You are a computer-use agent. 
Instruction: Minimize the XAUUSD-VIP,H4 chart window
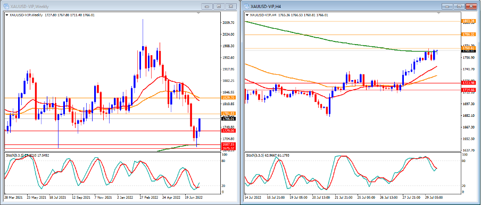click(x=448, y=6)
